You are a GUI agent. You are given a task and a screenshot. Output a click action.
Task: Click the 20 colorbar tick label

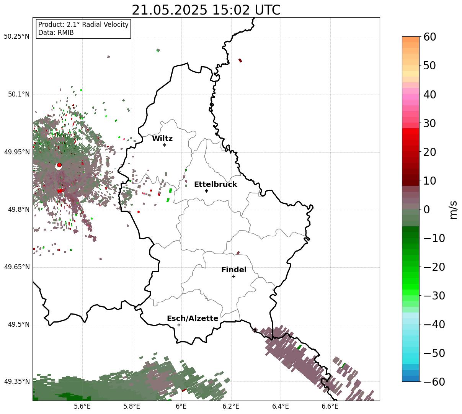click(x=429, y=152)
